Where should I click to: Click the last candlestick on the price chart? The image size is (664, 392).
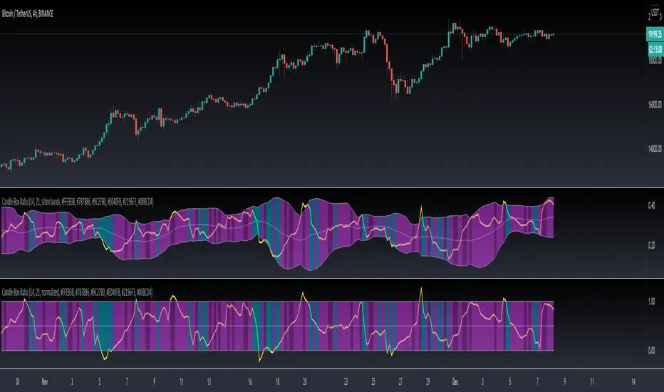click(551, 35)
